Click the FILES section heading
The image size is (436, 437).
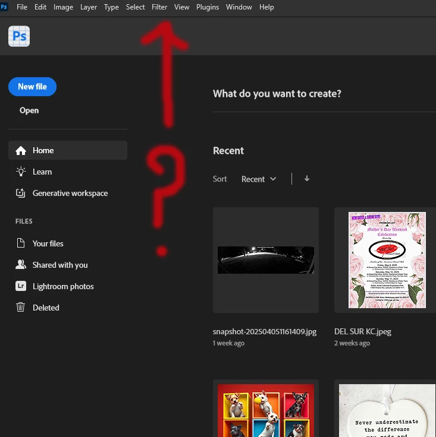24,221
